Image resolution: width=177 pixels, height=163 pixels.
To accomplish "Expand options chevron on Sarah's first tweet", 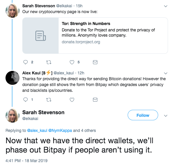I will tap(166, 6).
